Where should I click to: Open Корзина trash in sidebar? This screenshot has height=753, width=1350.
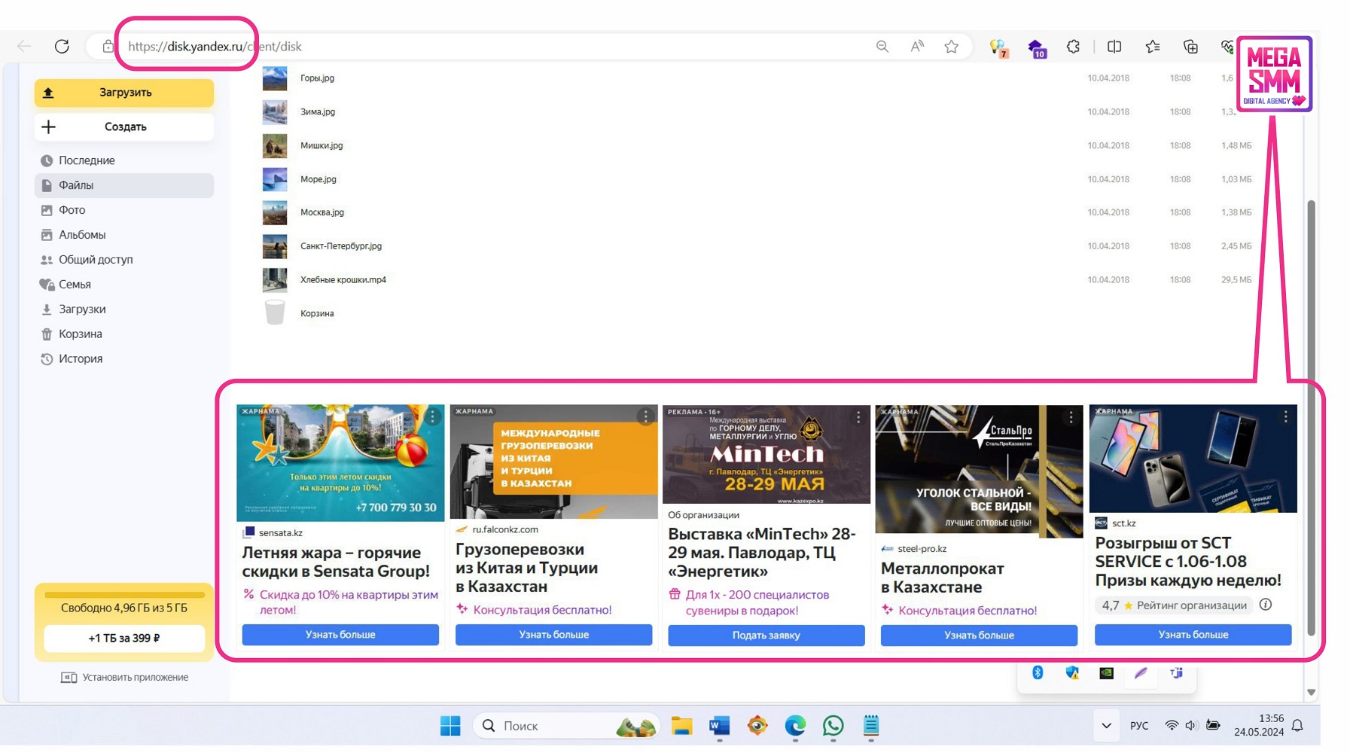pyautogui.click(x=80, y=334)
